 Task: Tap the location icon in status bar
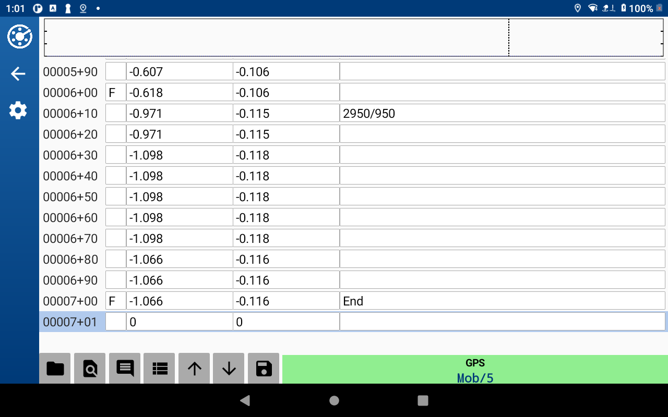coord(577,8)
